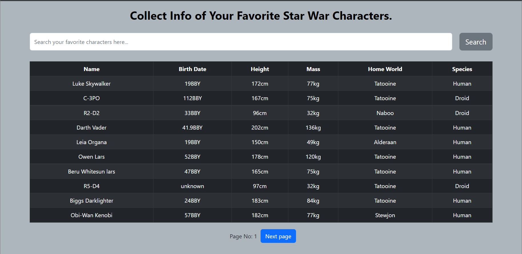This screenshot has width=522, height=254.
Task: Click the page title heading
Action: click(x=261, y=16)
